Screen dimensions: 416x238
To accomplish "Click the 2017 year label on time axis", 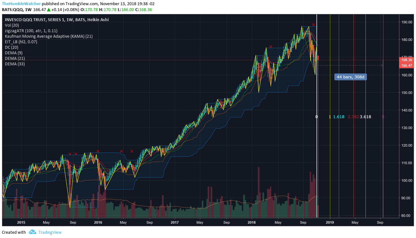I will tap(175, 223).
